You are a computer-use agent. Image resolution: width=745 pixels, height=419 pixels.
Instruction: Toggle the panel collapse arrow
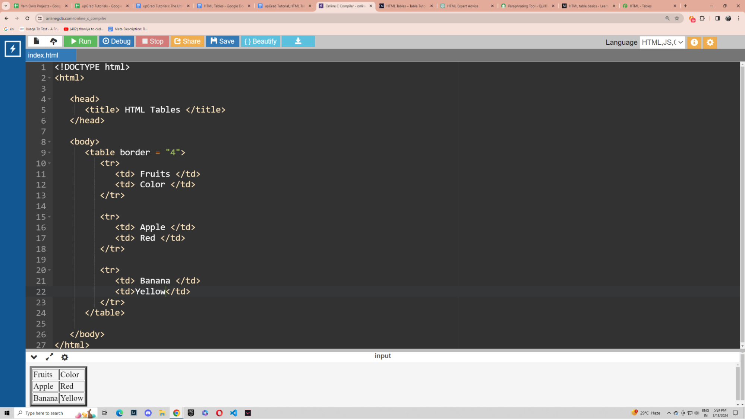coord(33,356)
